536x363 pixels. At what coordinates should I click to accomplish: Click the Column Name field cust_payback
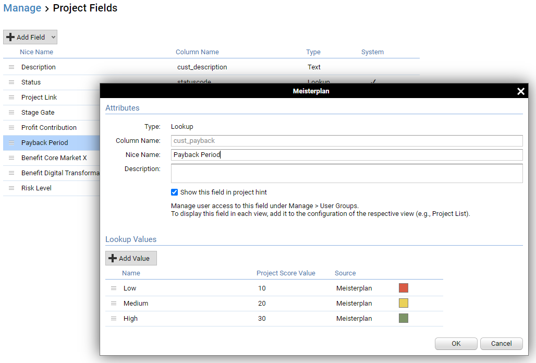[347, 141]
